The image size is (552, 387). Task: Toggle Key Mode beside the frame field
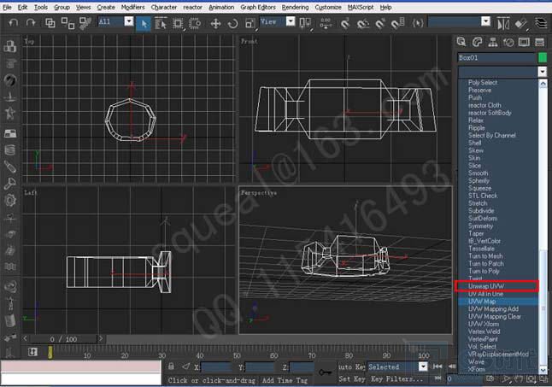438,378
